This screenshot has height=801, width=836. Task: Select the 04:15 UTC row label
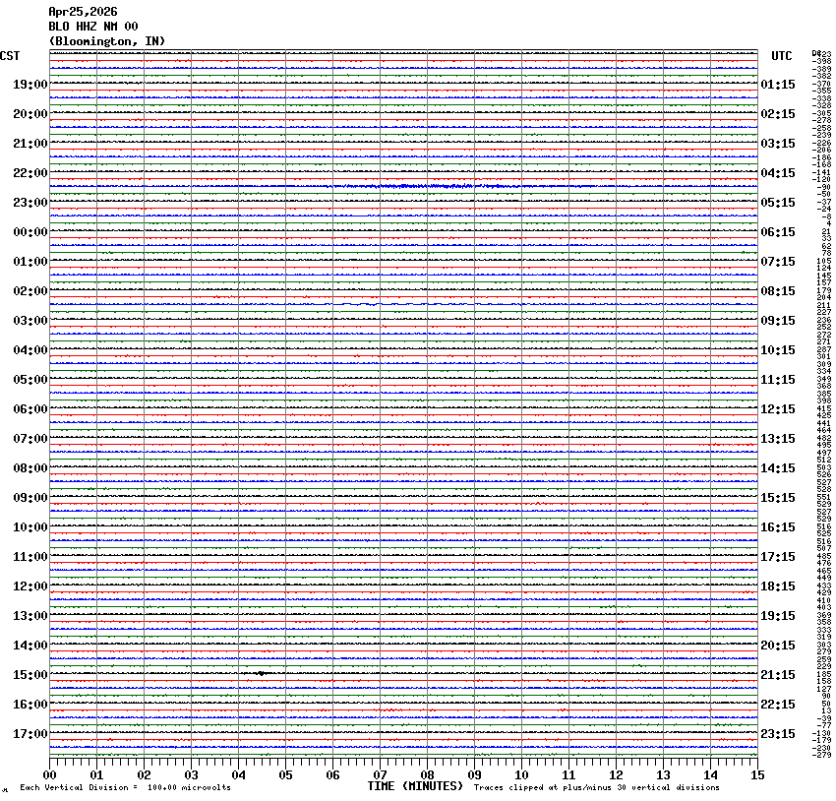[778, 173]
